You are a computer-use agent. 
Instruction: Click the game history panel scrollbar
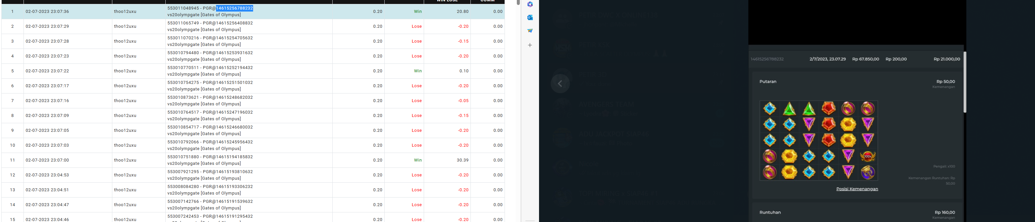coord(965,82)
